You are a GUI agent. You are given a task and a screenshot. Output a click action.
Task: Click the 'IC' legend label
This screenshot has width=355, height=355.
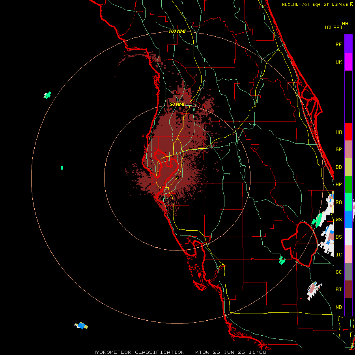tap(338, 255)
